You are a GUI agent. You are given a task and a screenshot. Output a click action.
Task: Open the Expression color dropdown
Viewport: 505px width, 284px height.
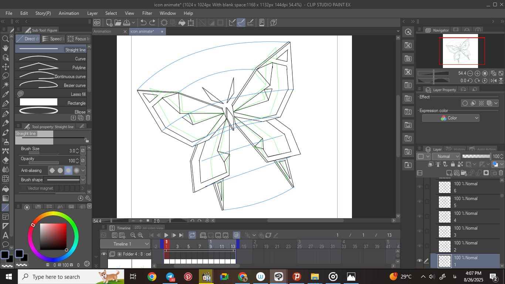tap(451, 118)
